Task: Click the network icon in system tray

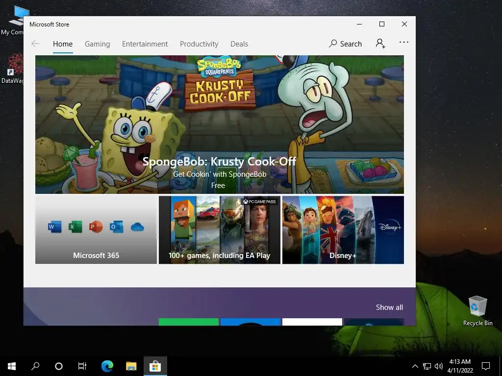Action: [427, 366]
